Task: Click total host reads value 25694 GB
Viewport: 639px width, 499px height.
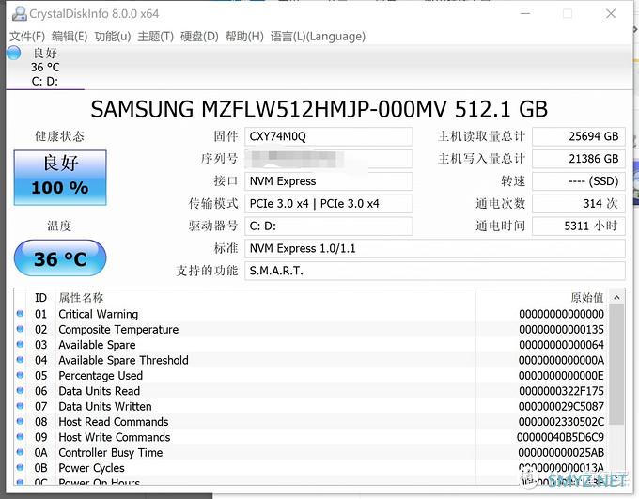Action: (x=579, y=136)
